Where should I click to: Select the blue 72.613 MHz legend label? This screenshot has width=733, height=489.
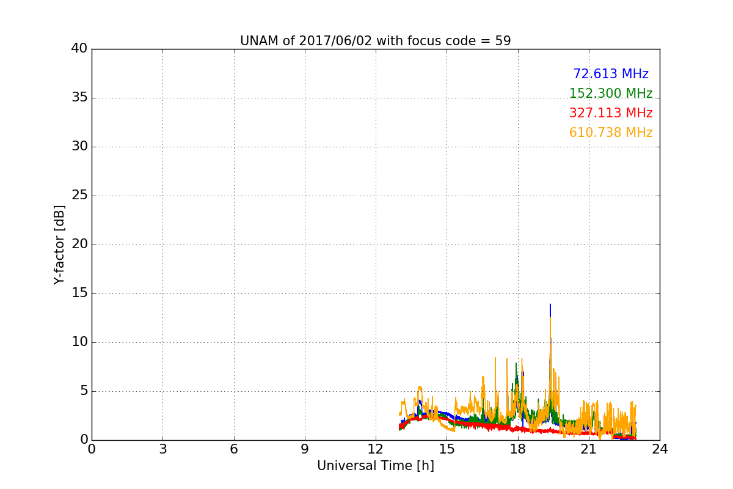pyautogui.click(x=611, y=74)
